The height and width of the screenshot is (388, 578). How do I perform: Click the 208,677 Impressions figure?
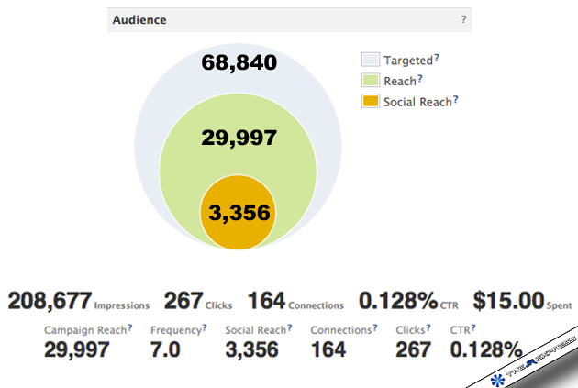(50, 300)
